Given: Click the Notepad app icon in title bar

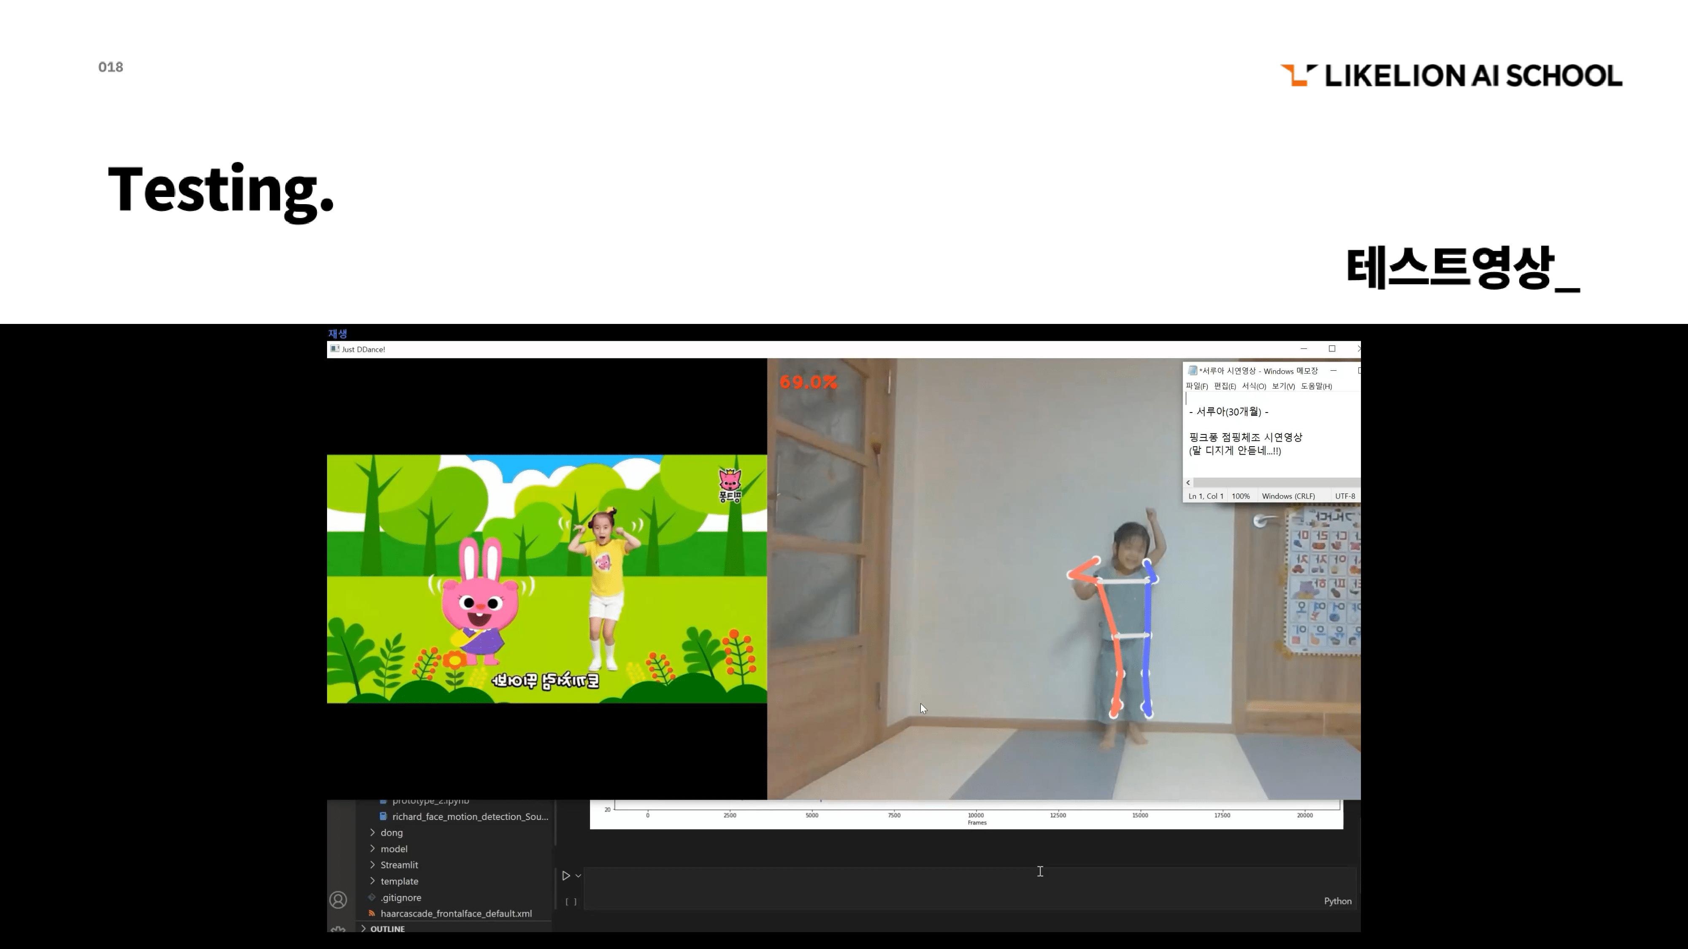Looking at the screenshot, I should pyautogui.click(x=1192, y=371).
